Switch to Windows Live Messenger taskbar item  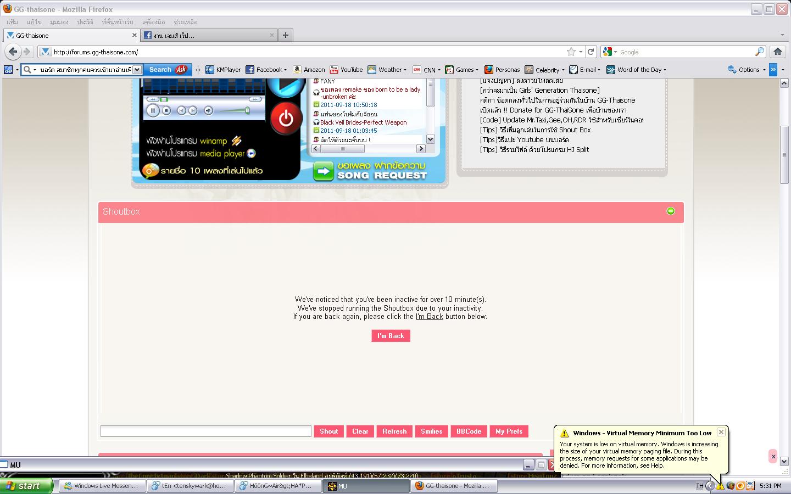pyautogui.click(x=102, y=486)
